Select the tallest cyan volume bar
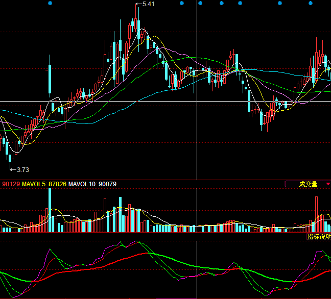This screenshot has width=331, height=299. coord(50,210)
